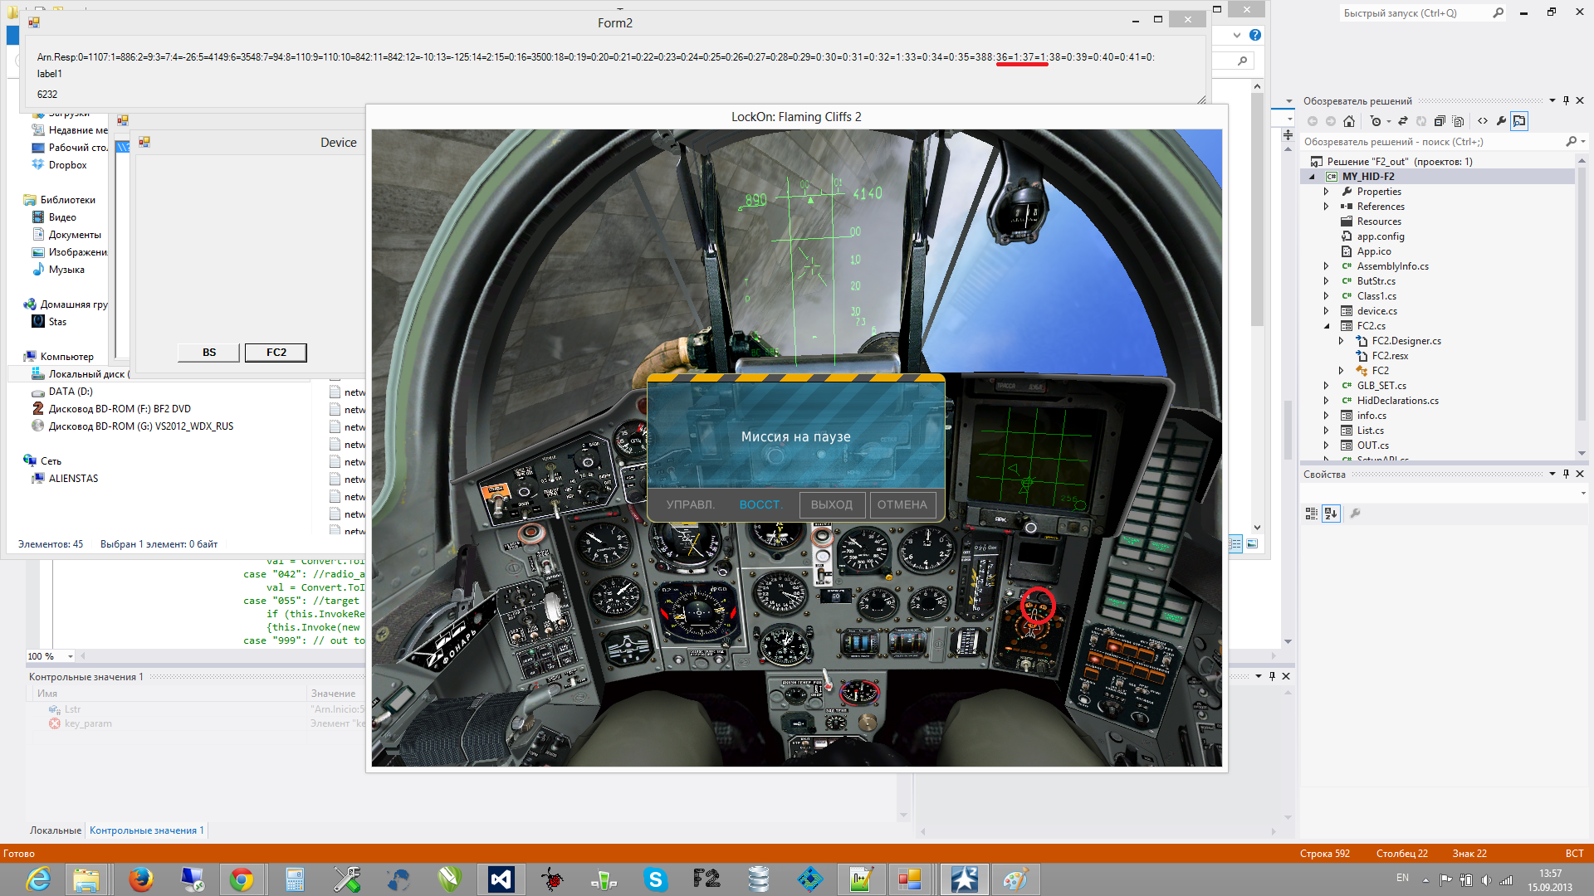Click the LockOn star icon on the taskbar
1594x896 pixels.
[964, 879]
